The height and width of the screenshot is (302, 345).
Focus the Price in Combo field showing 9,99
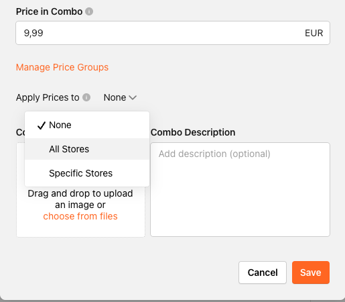coord(173,33)
